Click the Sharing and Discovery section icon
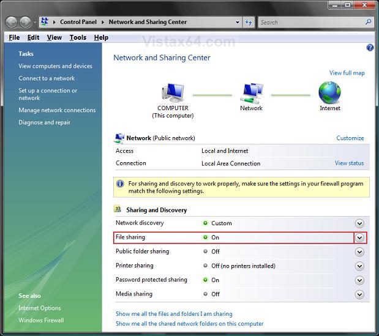379x336 pixels. 118,209
